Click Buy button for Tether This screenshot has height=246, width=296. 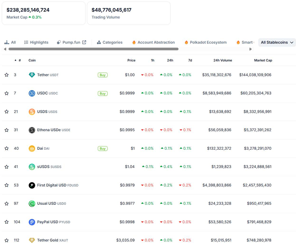[102, 75]
